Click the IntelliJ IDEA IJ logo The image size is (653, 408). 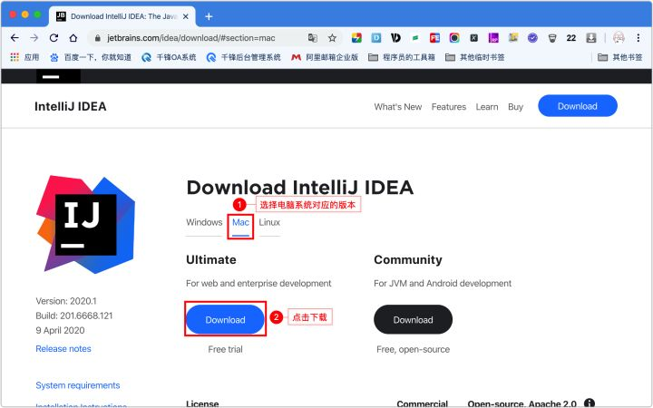86,225
